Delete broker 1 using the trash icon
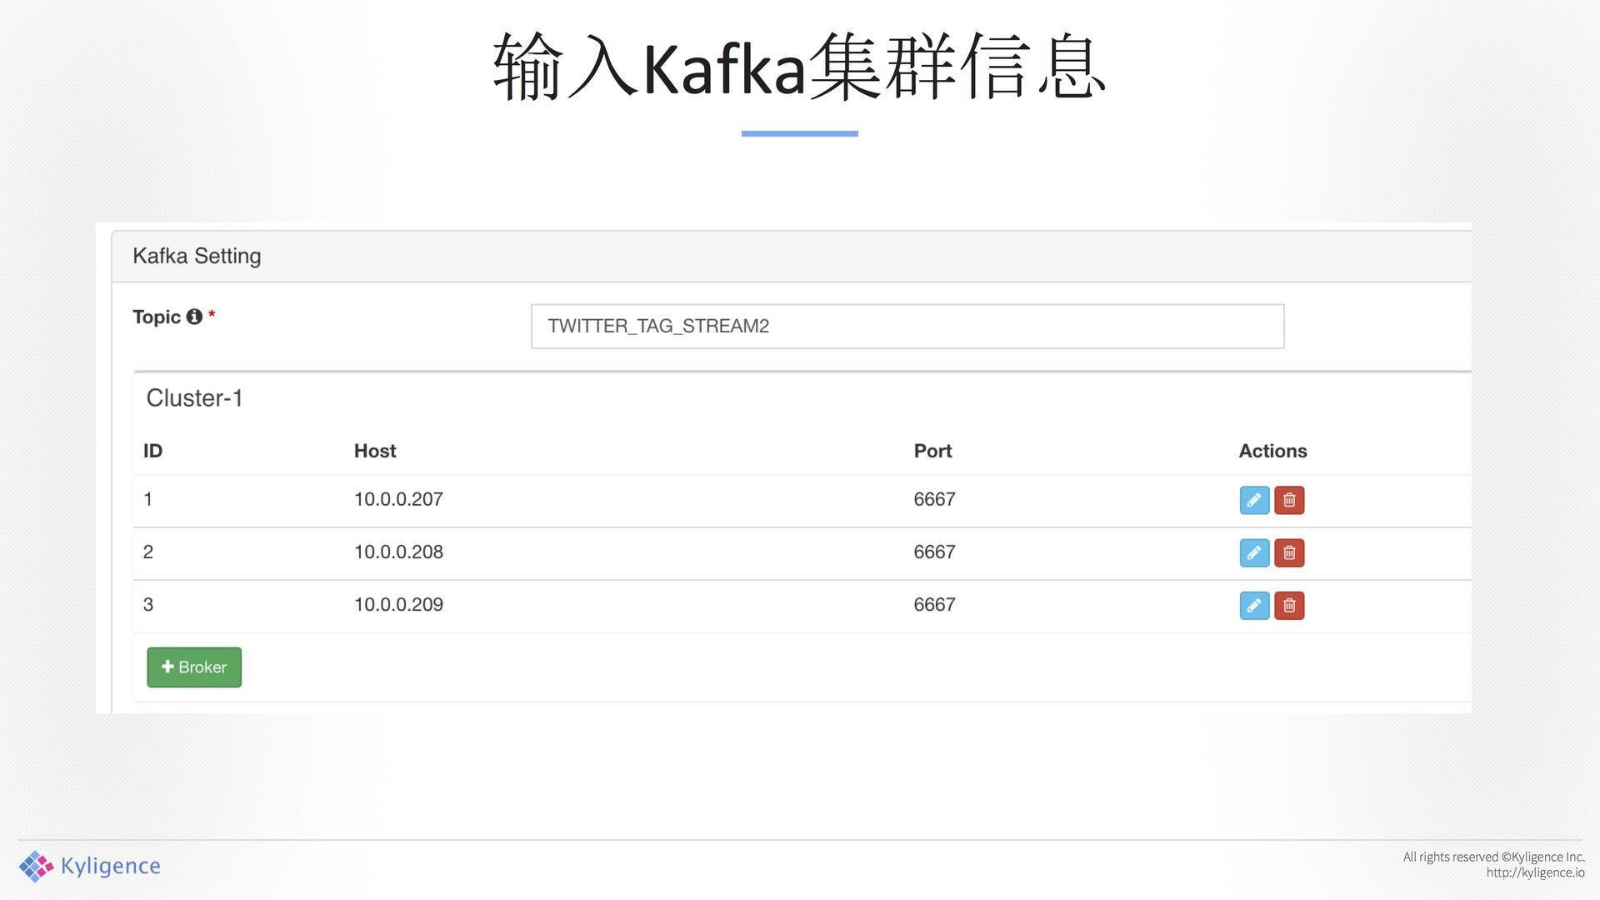The width and height of the screenshot is (1600, 900). (x=1289, y=500)
